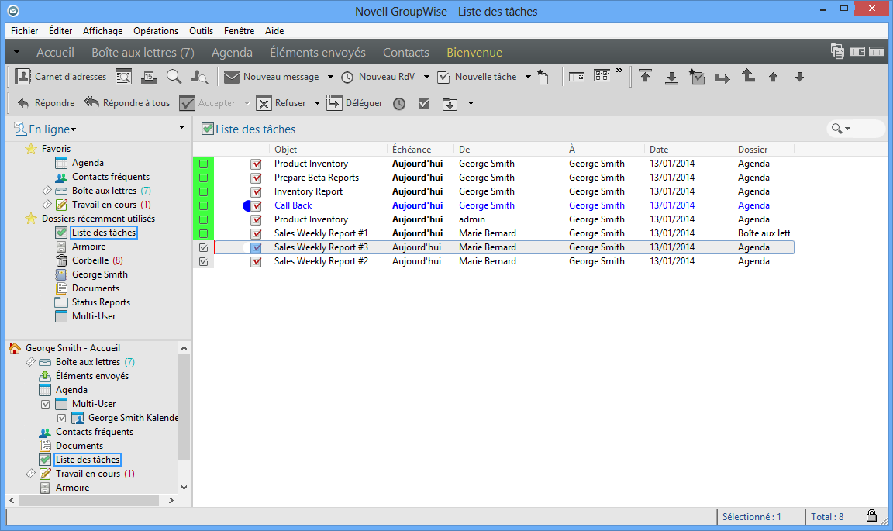Click the new document icon with star
This screenshot has height=531, width=893.
click(x=543, y=76)
